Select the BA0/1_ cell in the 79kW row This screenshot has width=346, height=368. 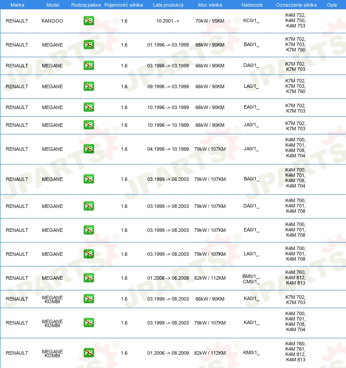(251, 179)
